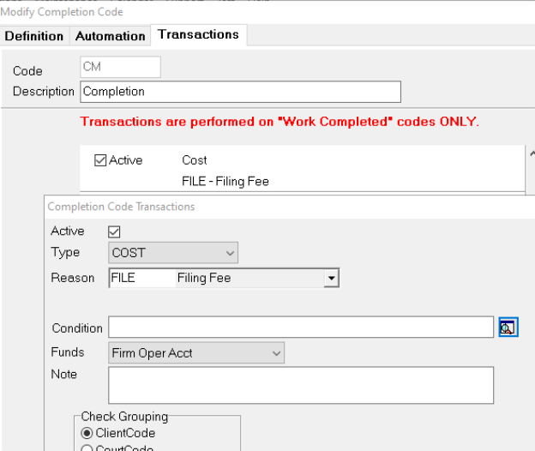Switch to the Definition tab

34,36
